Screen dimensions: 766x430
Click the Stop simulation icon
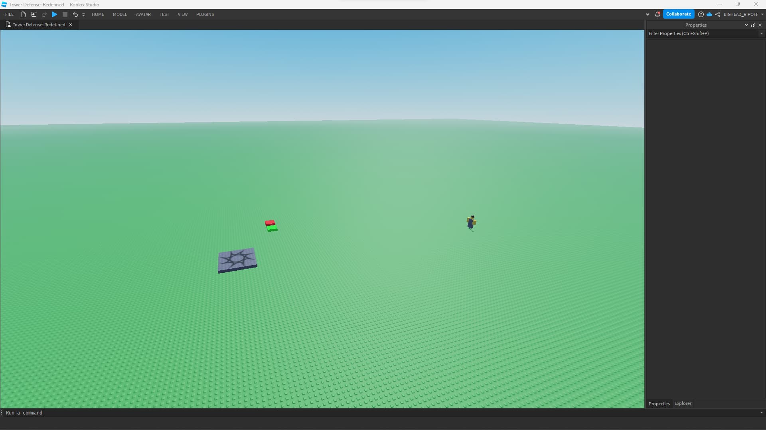tap(65, 14)
